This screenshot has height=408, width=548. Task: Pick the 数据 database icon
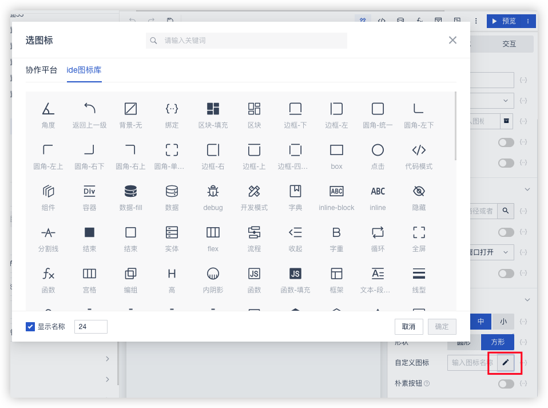click(172, 191)
